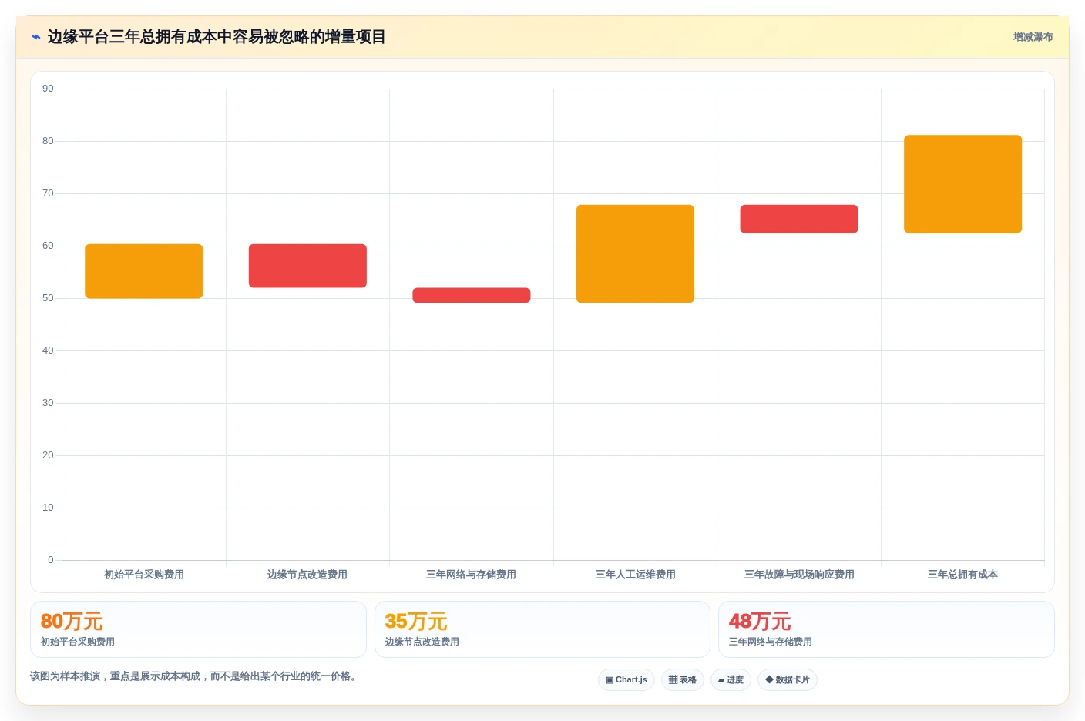Click the y-axis value 60
Viewport: 1085px width, 721px height.
click(48, 246)
